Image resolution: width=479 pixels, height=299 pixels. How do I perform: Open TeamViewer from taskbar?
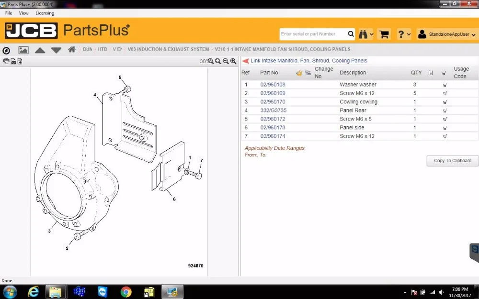pos(103,292)
